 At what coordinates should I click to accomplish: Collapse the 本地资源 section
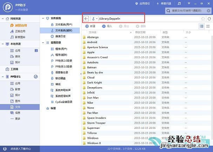(x=3, y=44)
